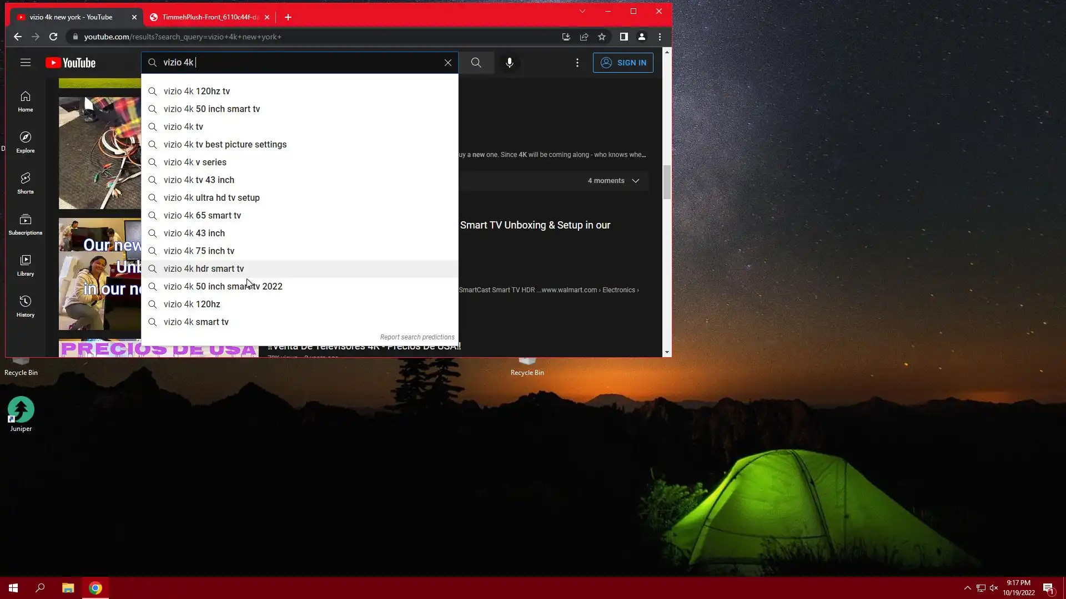Click the YouTube search magnifier button
This screenshot has height=599, width=1066.
(x=476, y=63)
